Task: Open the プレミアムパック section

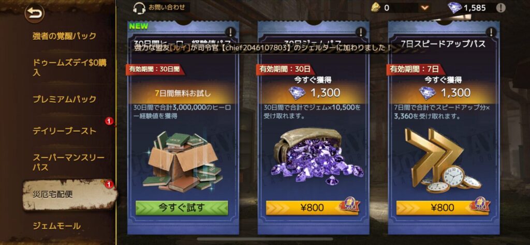Action: coord(65,99)
